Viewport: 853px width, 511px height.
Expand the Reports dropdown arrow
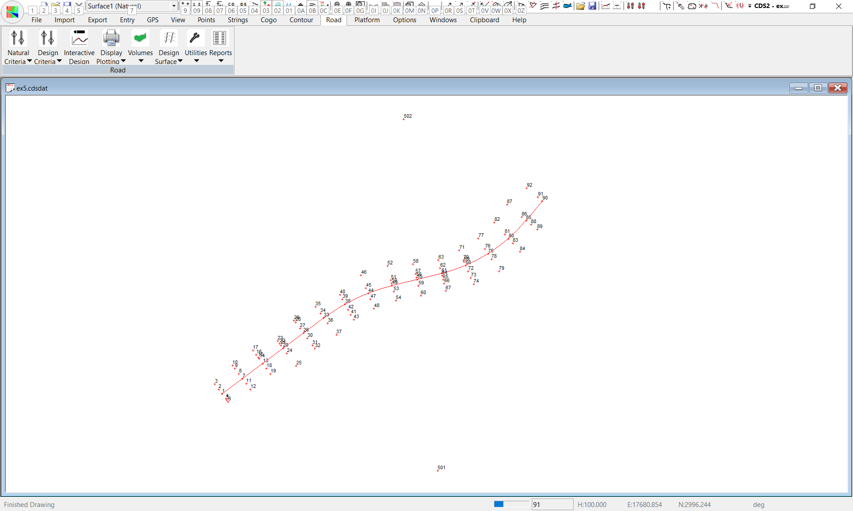(x=221, y=61)
